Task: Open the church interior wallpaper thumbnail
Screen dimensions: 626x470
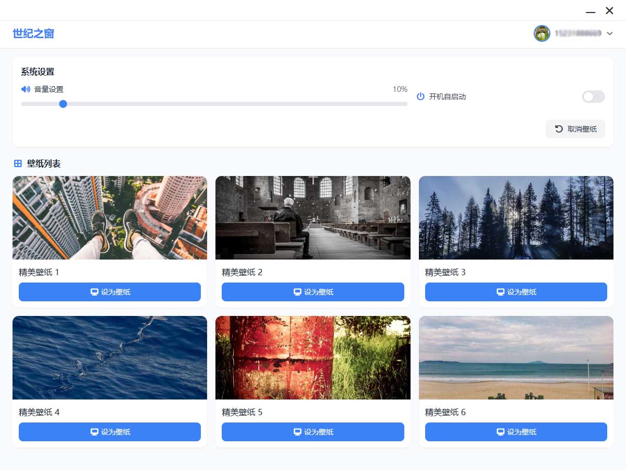Action: (312, 218)
